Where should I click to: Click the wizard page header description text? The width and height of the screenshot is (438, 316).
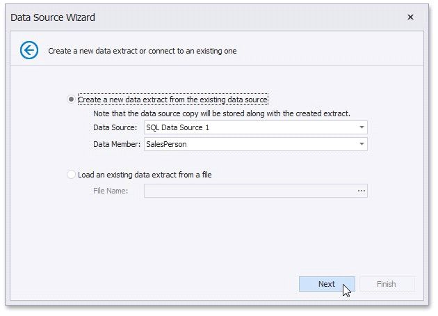(x=143, y=51)
